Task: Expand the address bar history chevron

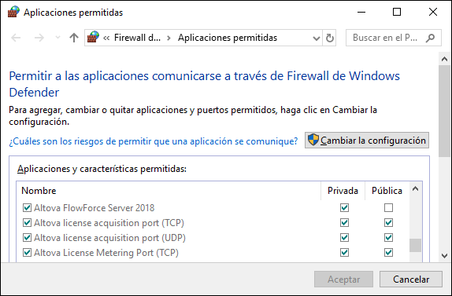Action: [x=317, y=38]
